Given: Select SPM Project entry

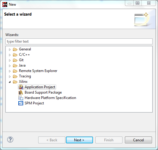Looking at the screenshot, I should [x=34, y=103].
